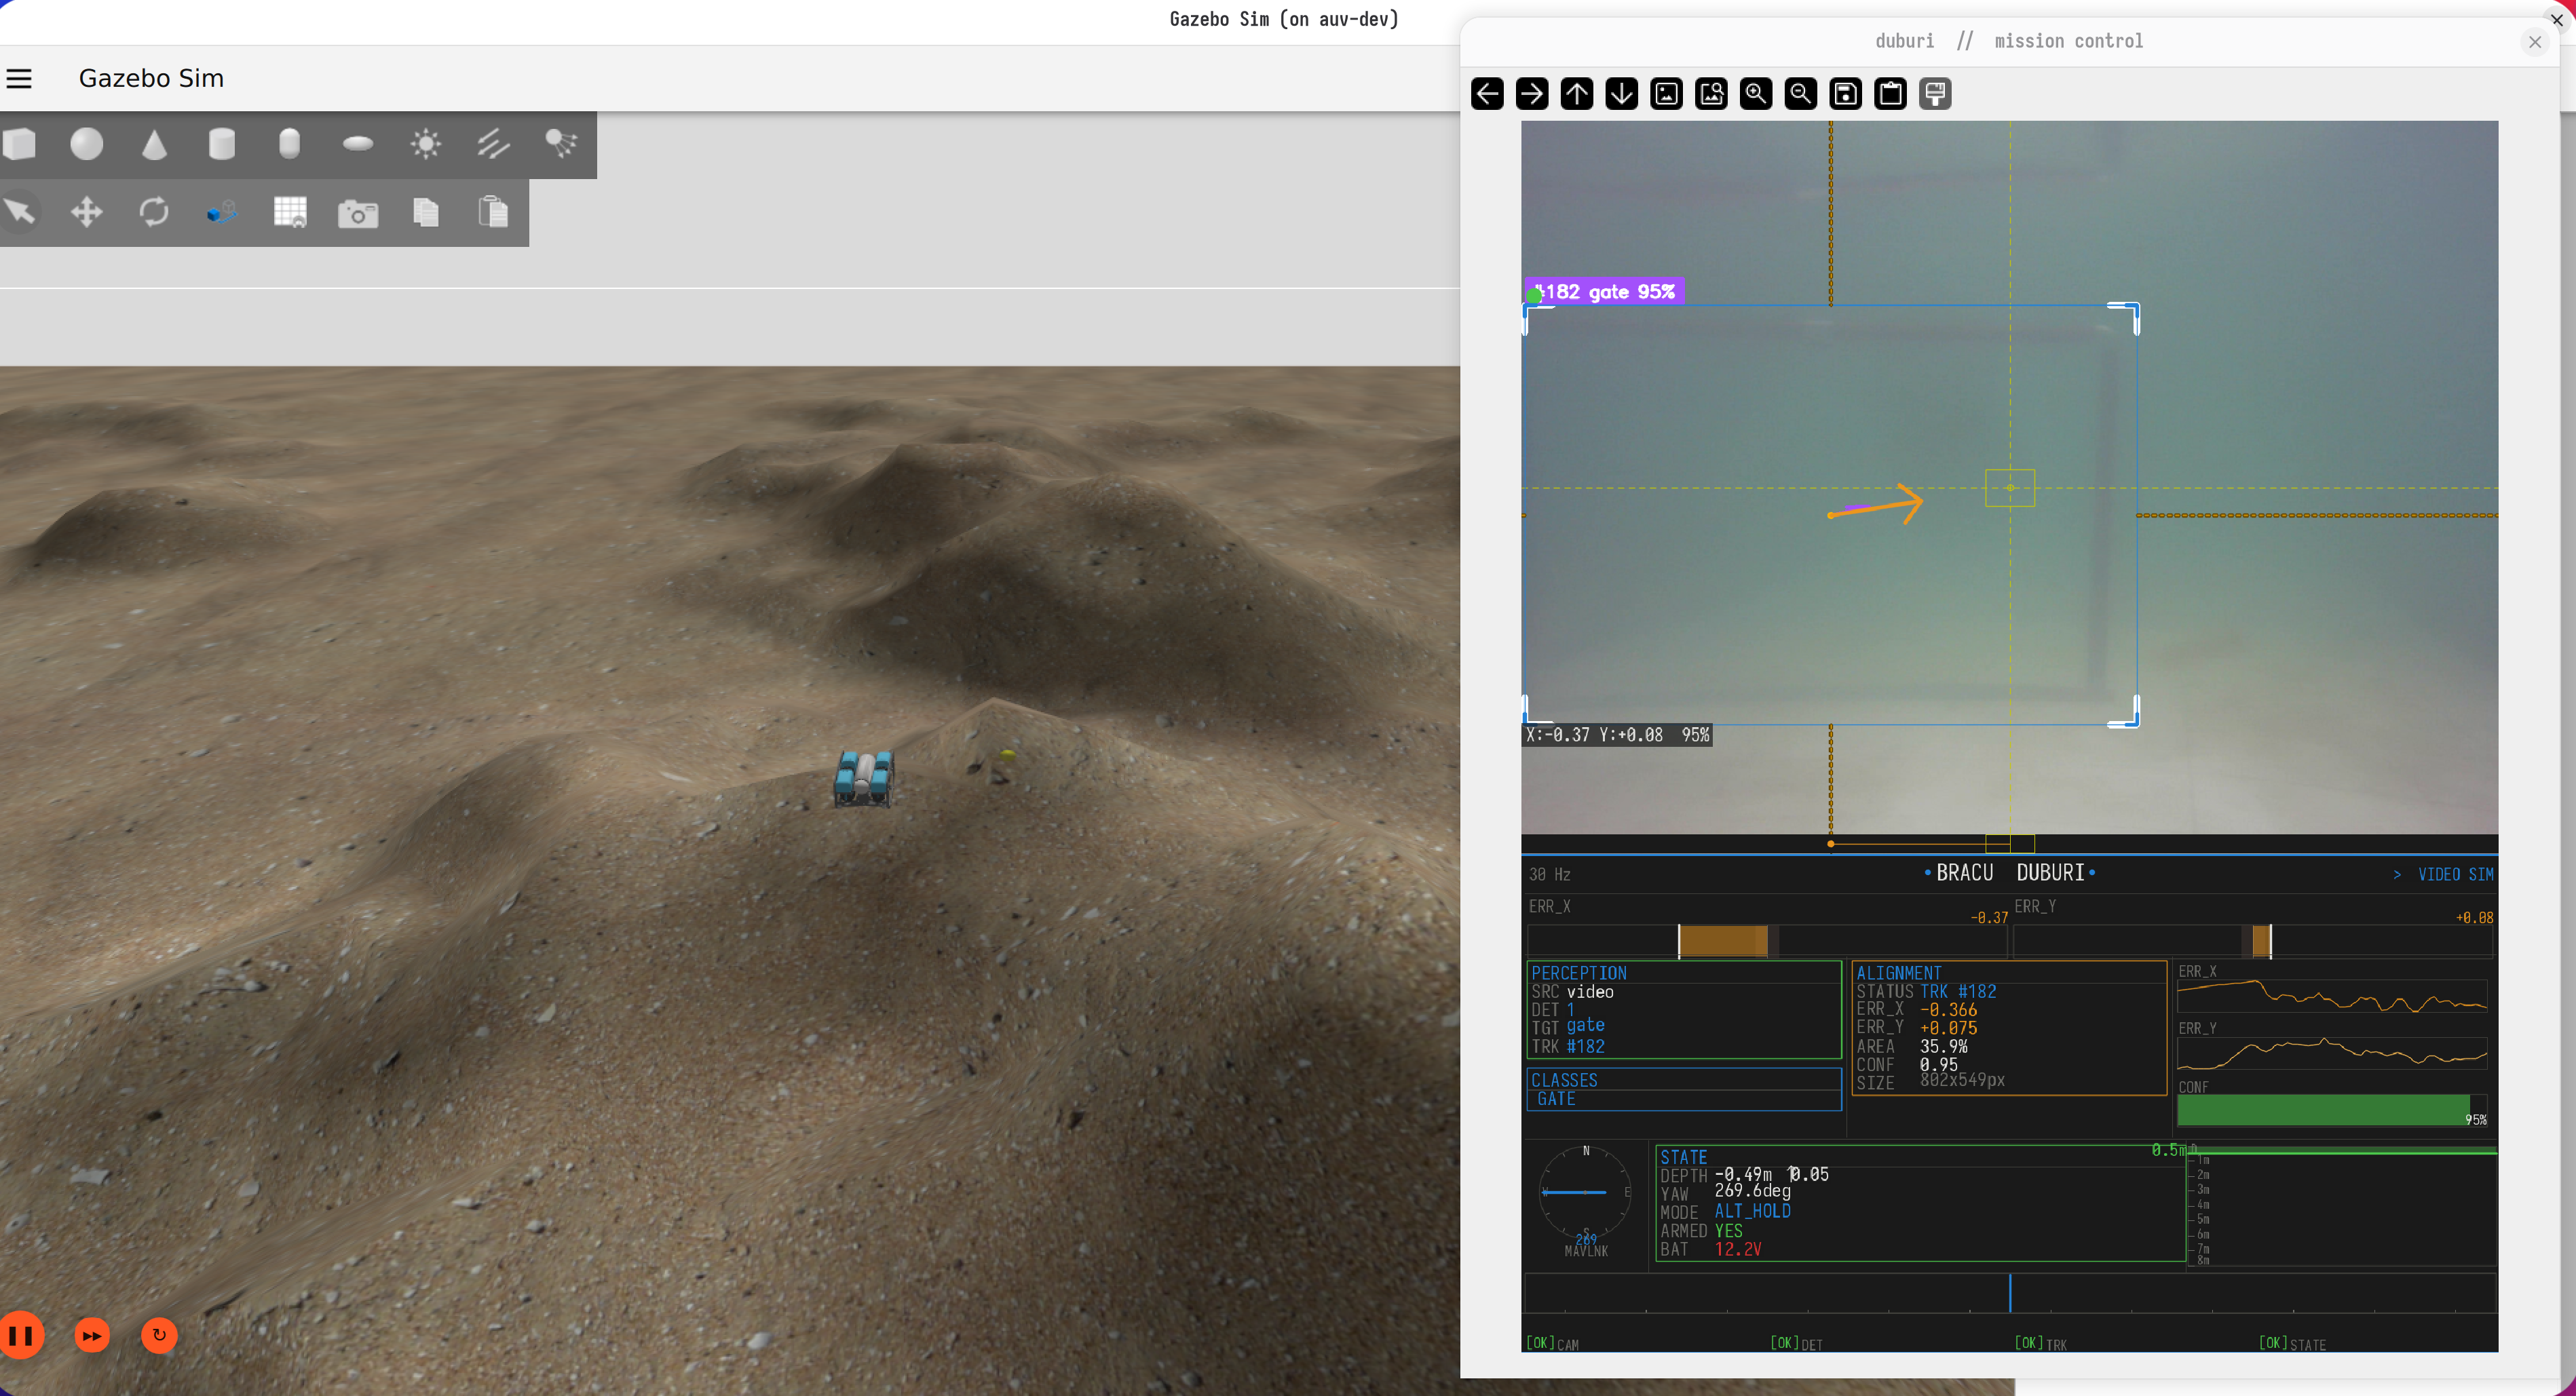This screenshot has height=1396, width=2576.
Task: Pan up in mission control view
Action: (1577, 94)
